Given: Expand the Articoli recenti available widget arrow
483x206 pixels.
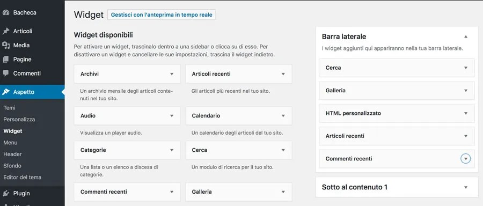Looking at the screenshot, I should 283,74.
